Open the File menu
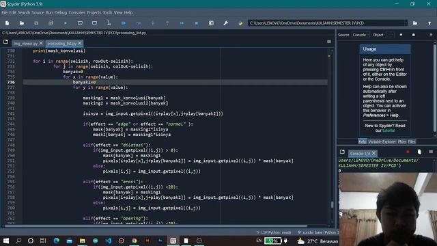 5,12
